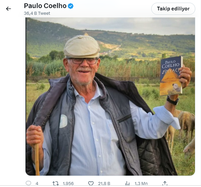Retweet using the arrows icon
Screen dimensions: 201x187
click(55, 183)
